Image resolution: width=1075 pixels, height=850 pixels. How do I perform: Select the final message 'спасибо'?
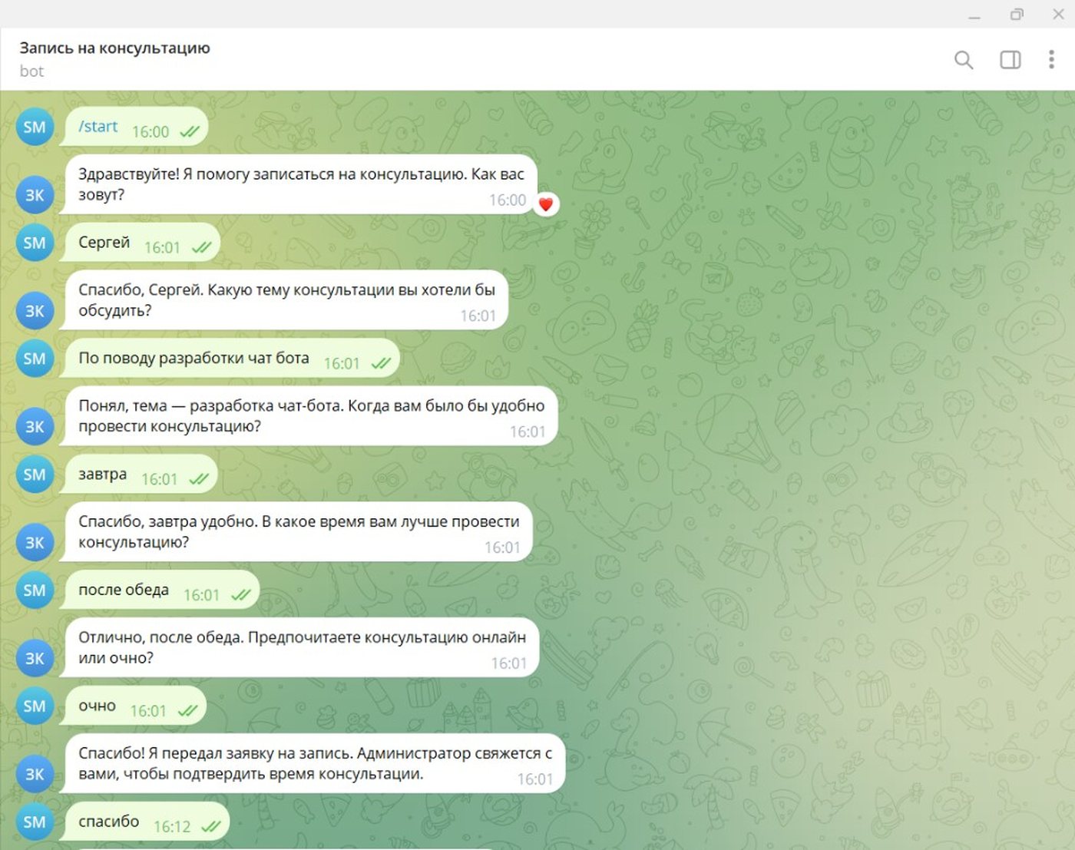146,822
